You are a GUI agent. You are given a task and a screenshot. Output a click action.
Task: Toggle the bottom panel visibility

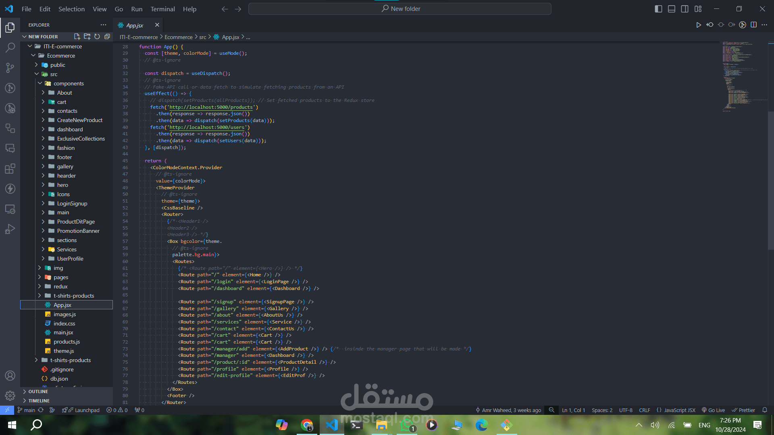[x=672, y=9]
